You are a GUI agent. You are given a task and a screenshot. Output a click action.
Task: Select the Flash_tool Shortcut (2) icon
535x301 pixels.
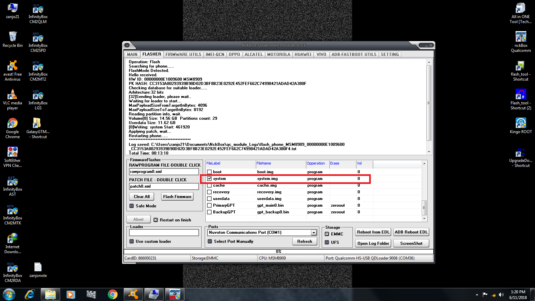pos(521,100)
